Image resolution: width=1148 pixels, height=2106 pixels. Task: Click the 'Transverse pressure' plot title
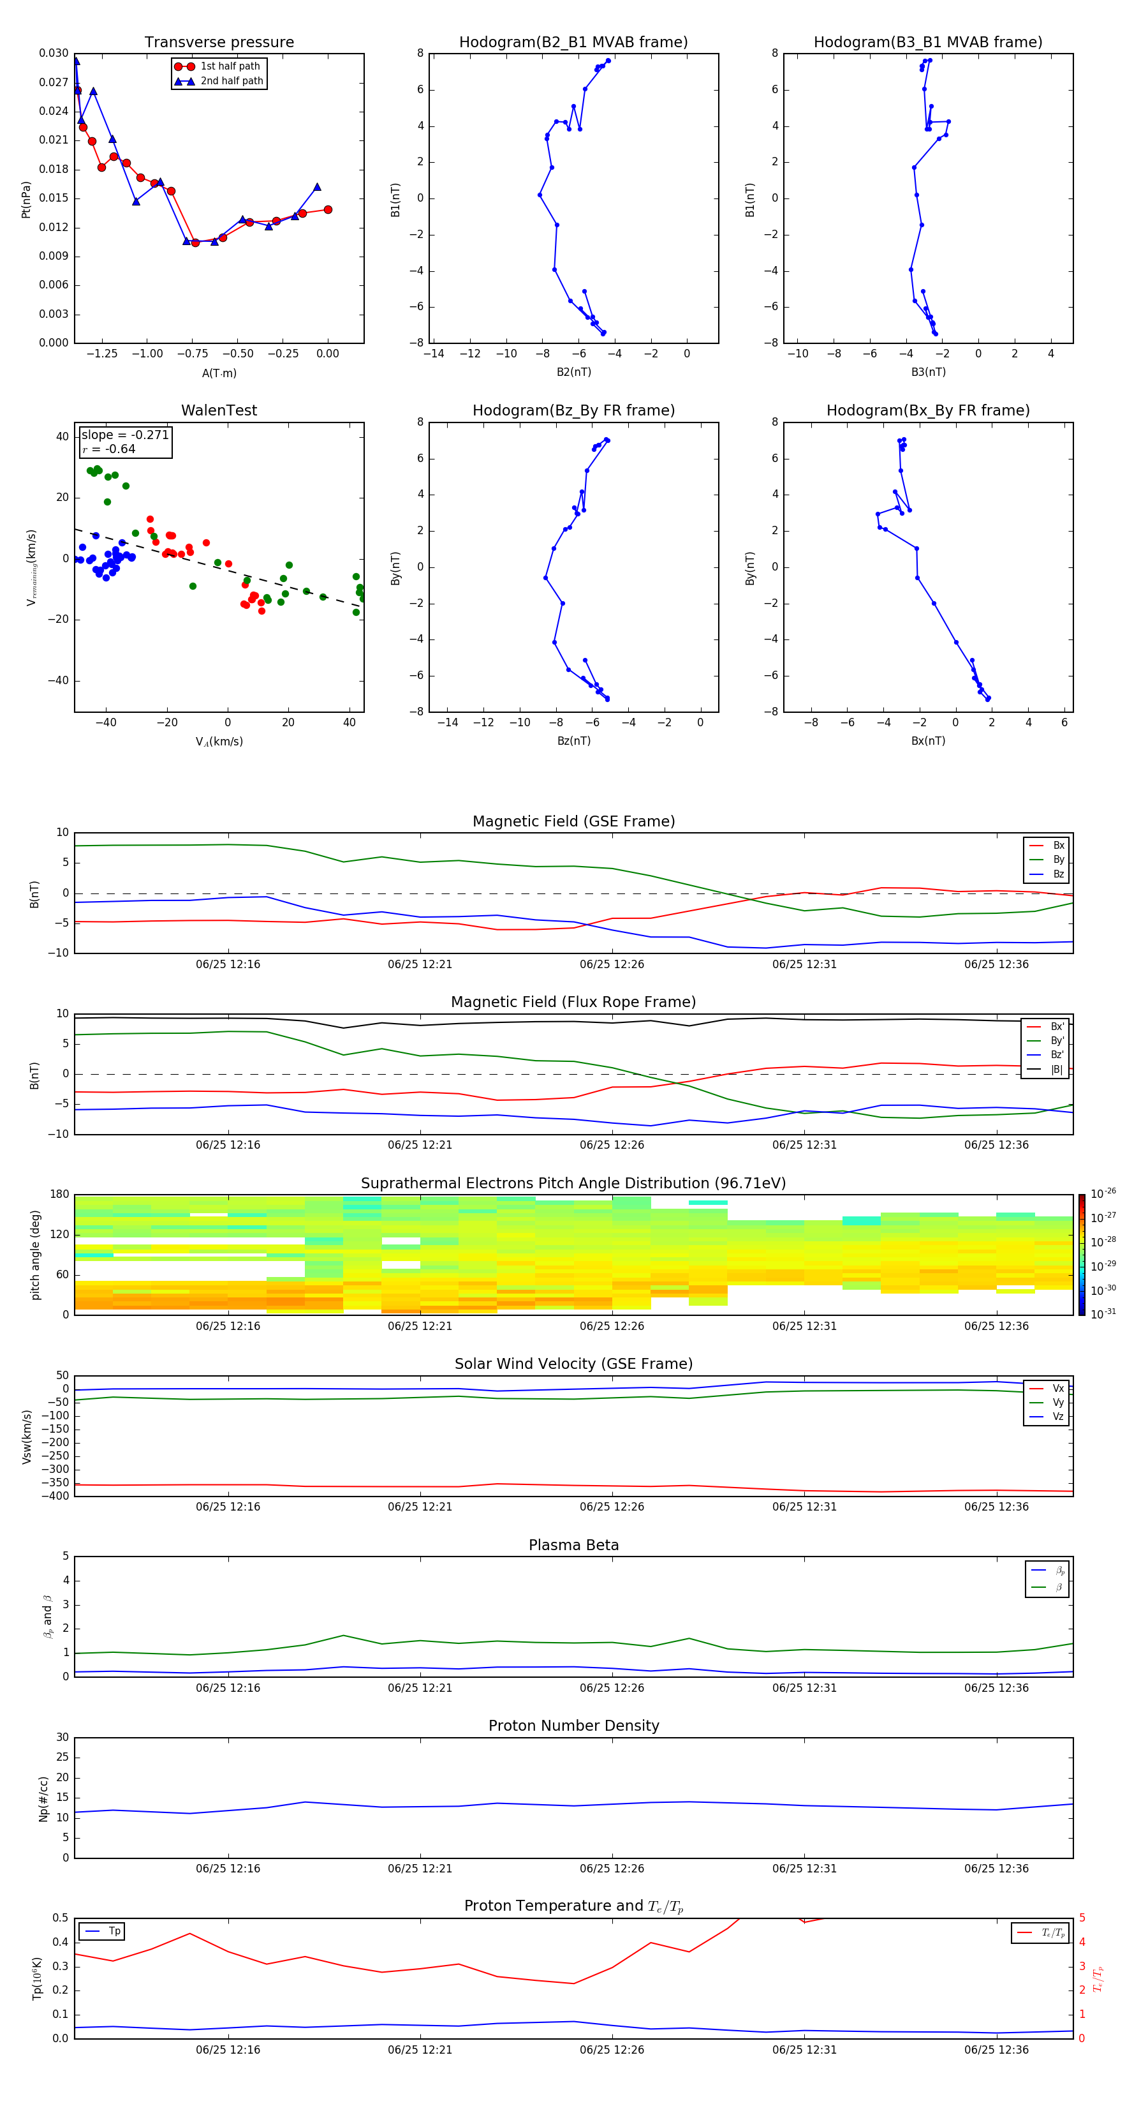coord(219,43)
